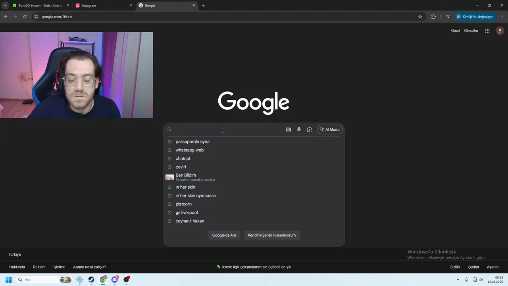Open the tab search dropdown
Image resolution: width=508 pixels, height=286 pixels.
coord(5,6)
